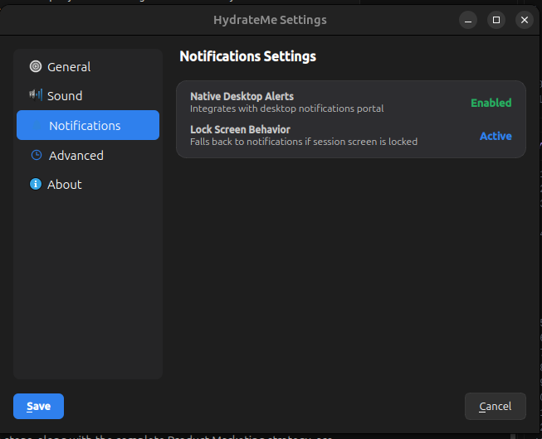Click the HydrateMe Settings title bar text
The width and height of the screenshot is (542, 439).
[x=270, y=20]
